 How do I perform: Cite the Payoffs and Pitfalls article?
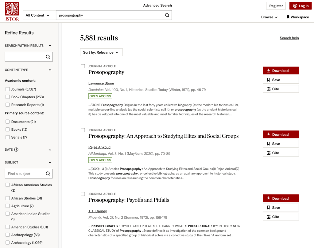click(281, 217)
